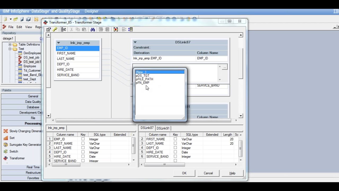The width and height of the screenshot is (339, 191).
Task: Open the File menu
Action: coord(11,27)
